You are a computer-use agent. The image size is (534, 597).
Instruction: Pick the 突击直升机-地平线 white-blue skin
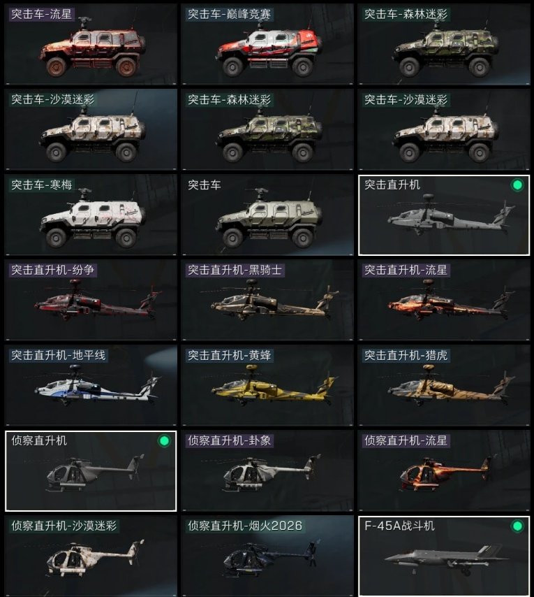91,386
